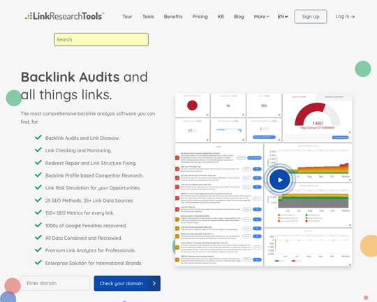Click the checkmark beside Enterprise Solution
Screen dimensions: 377x302
coord(38,263)
